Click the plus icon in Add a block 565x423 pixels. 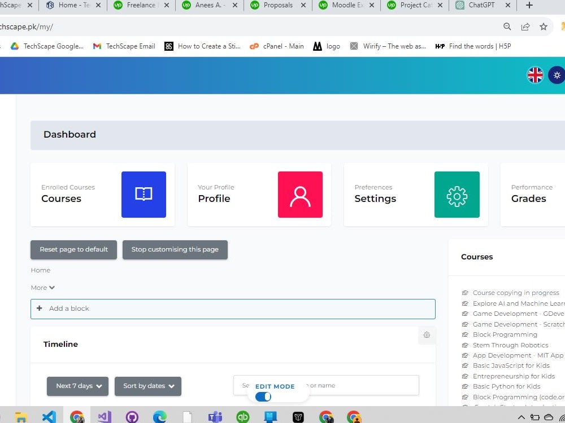tap(40, 309)
